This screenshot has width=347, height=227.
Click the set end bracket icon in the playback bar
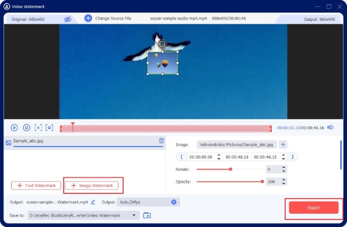(x=49, y=127)
